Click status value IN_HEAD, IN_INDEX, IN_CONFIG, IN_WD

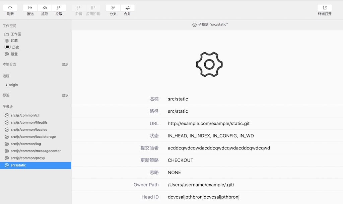(211, 136)
